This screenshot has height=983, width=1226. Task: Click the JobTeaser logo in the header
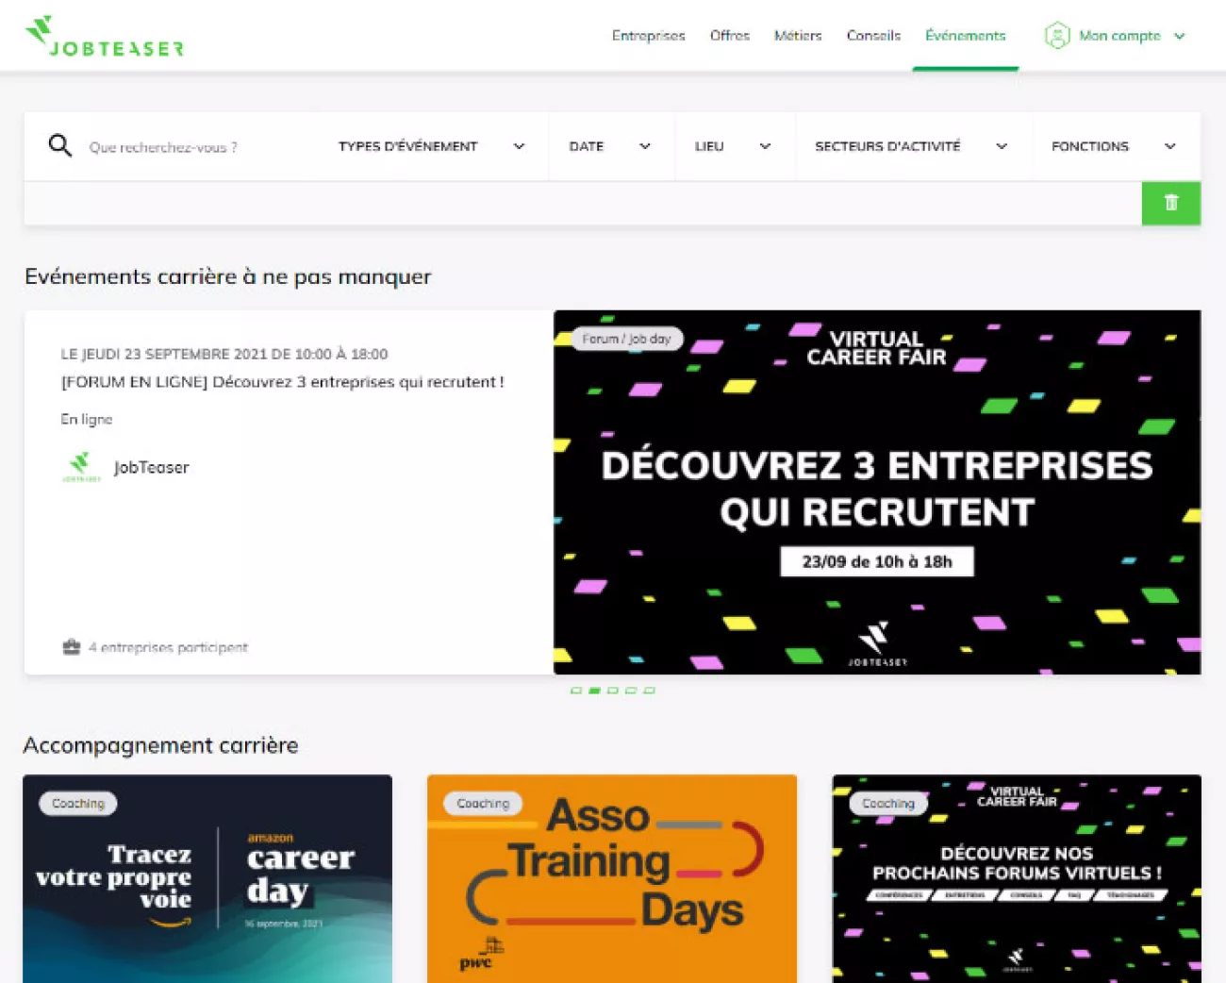pyautogui.click(x=104, y=37)
